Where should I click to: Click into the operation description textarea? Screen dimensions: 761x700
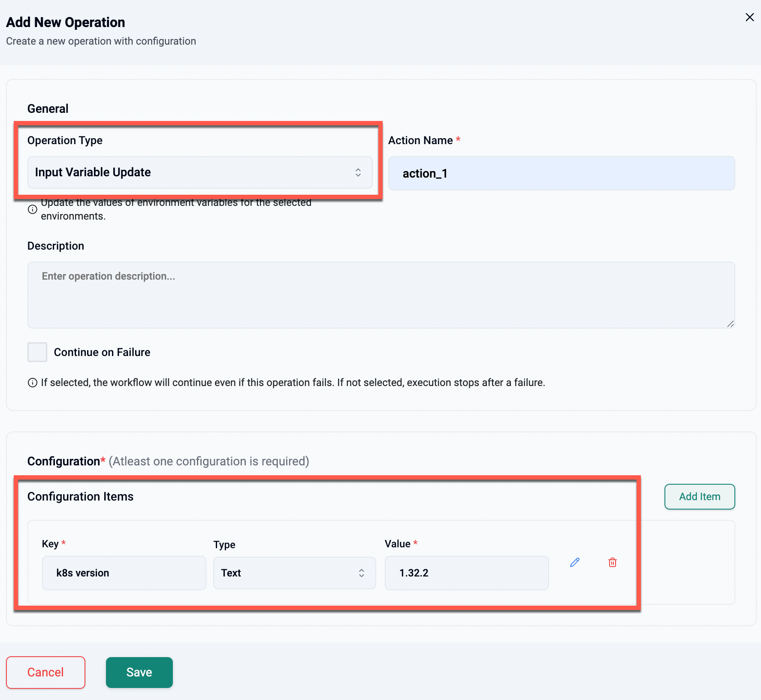pos(381,295)
